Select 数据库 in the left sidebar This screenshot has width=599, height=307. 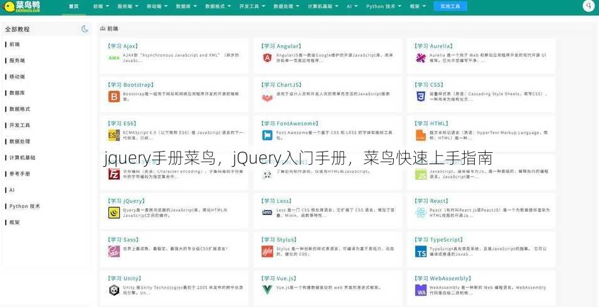tap(17, 93)
